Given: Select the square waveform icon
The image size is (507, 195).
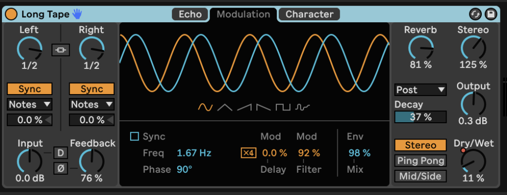Looking at the screenshot, I should click(283, 107).
